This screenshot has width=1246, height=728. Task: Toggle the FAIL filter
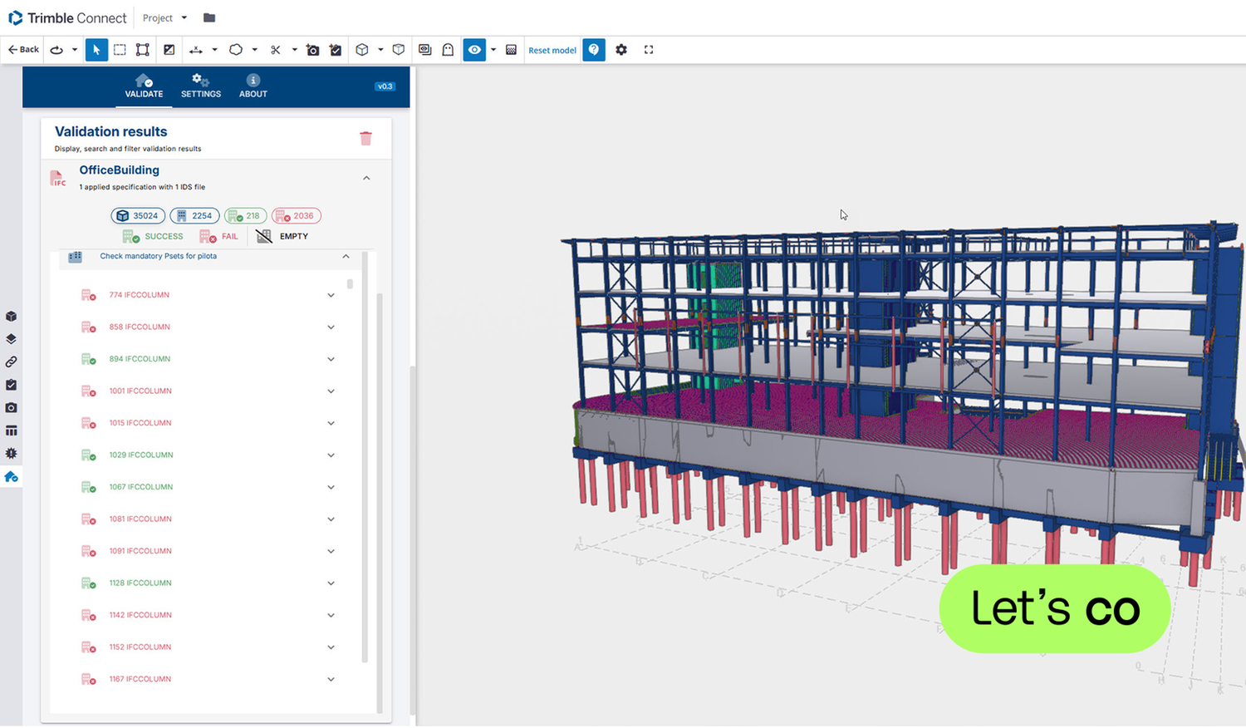tap(219, 237)
